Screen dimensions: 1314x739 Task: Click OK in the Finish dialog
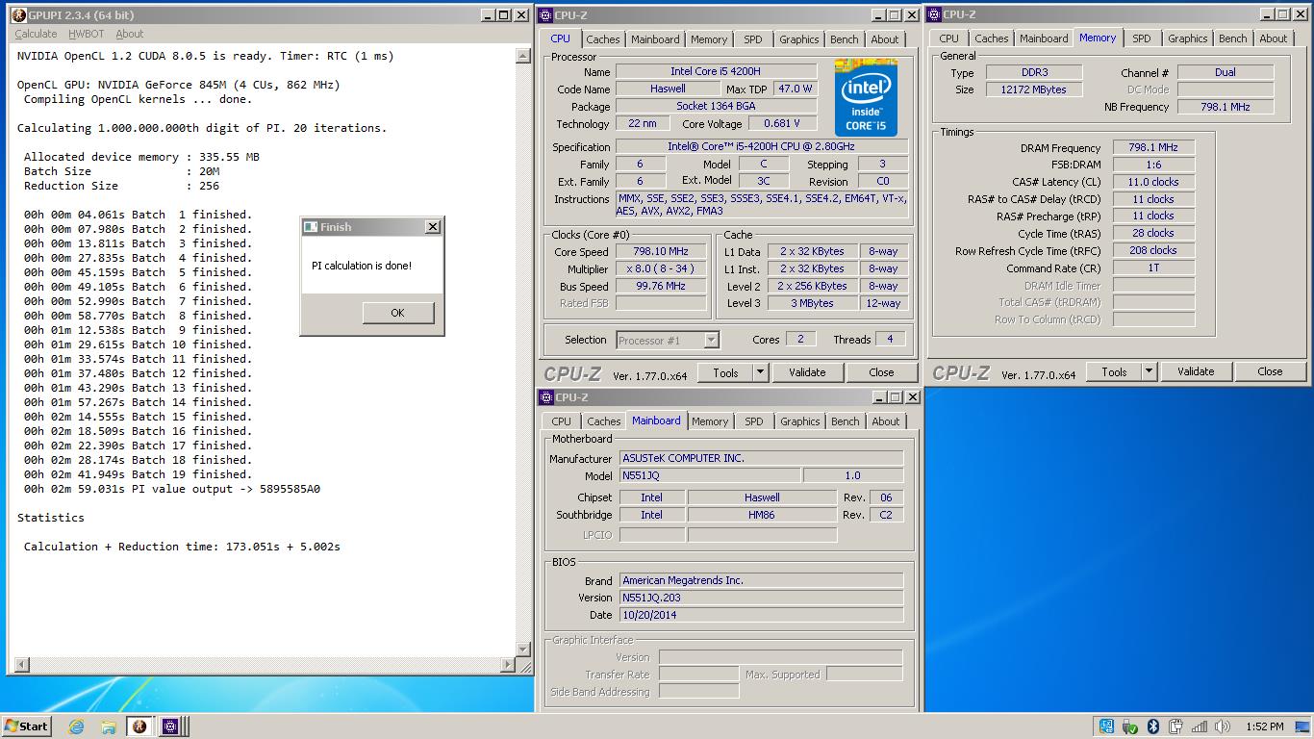pyautogui.click(x=398, y=313)
